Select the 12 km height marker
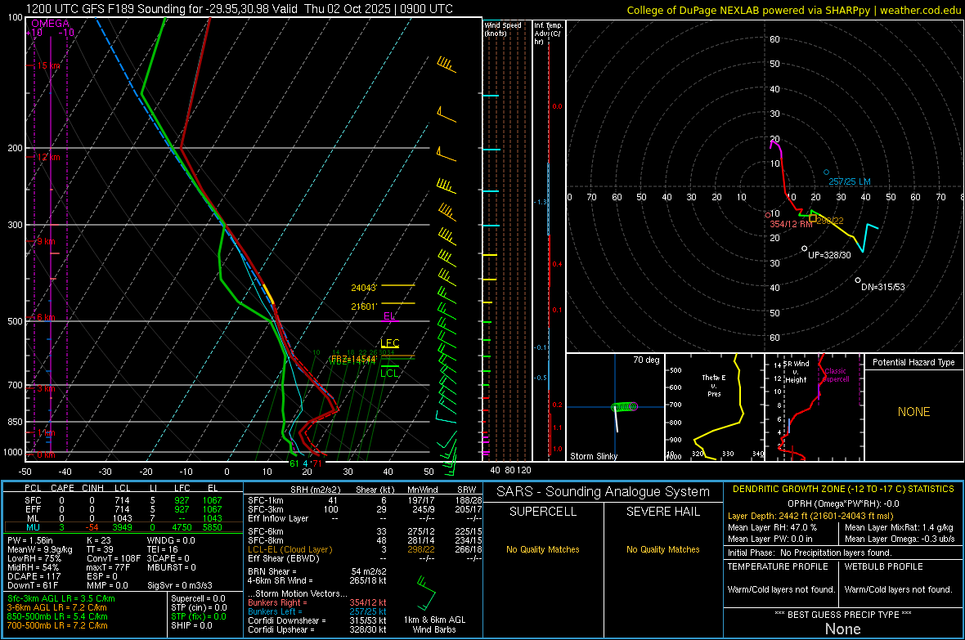965x640 pixels. pyautogui.click(x=48, y=157)
